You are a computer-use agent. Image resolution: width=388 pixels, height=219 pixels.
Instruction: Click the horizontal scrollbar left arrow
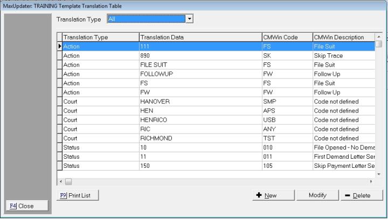[x=60, y=181]
